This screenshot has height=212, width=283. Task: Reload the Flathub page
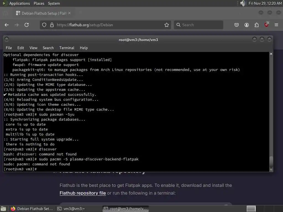click(x=27, y=25)
